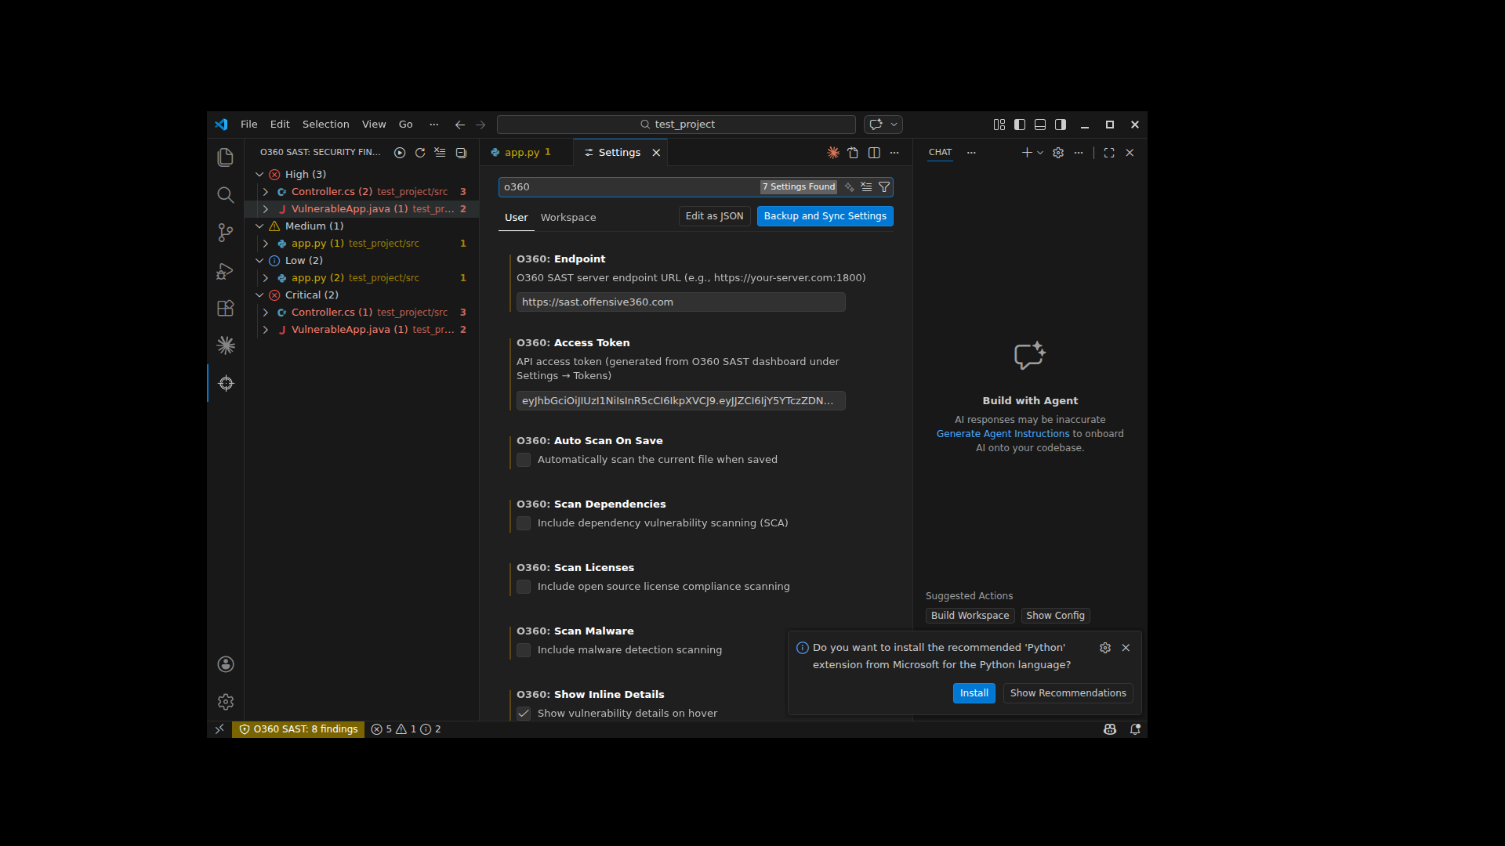Expand the Controller.cs entry under Critical
This screenshot has width=1505, height=846.
(266, 312)
